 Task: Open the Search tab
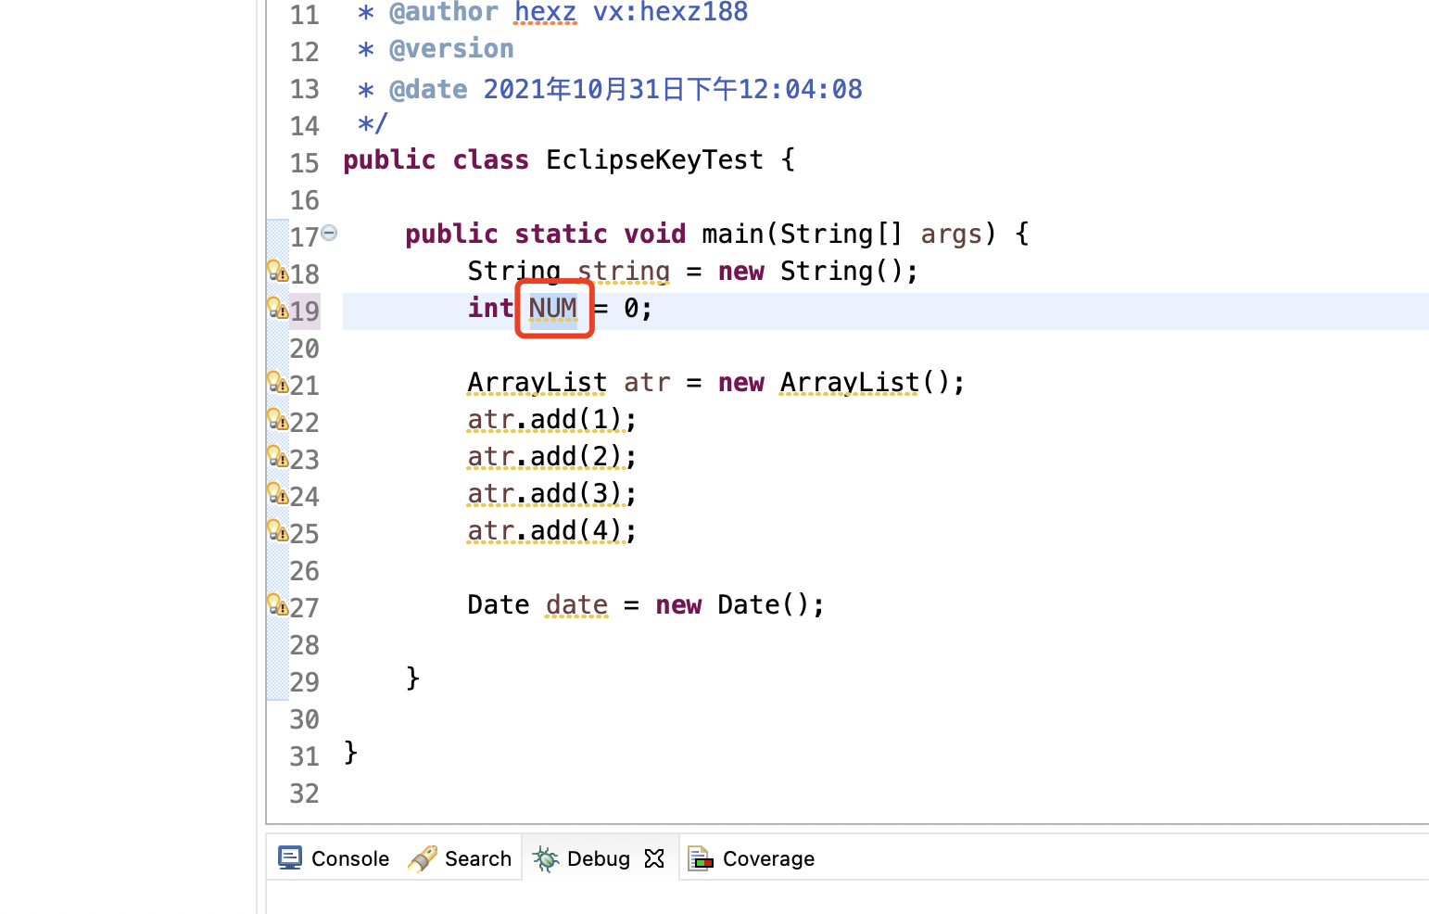pos(461,858)
